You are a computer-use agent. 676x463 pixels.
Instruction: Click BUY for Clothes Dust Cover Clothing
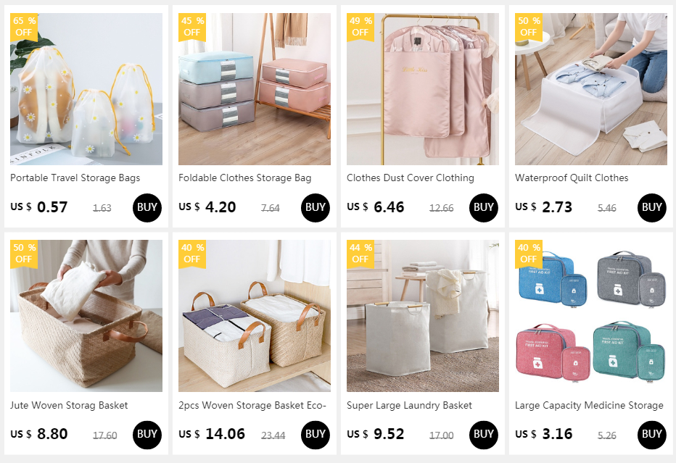(x=483, y=208)
